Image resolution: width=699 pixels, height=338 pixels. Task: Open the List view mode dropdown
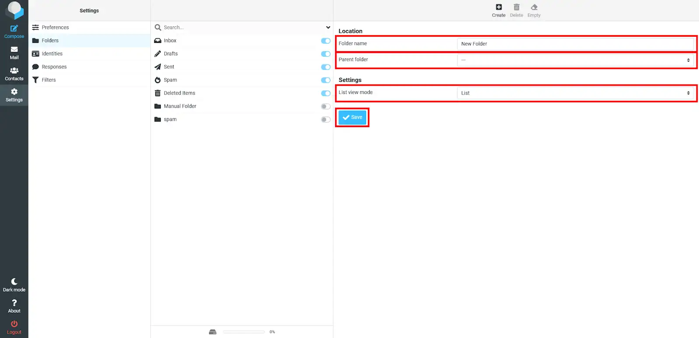pos(575,93)
